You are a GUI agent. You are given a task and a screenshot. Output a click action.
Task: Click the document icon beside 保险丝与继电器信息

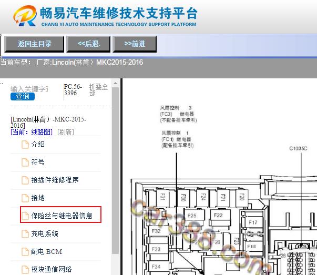pyautogui.click(x=25, y=216)
